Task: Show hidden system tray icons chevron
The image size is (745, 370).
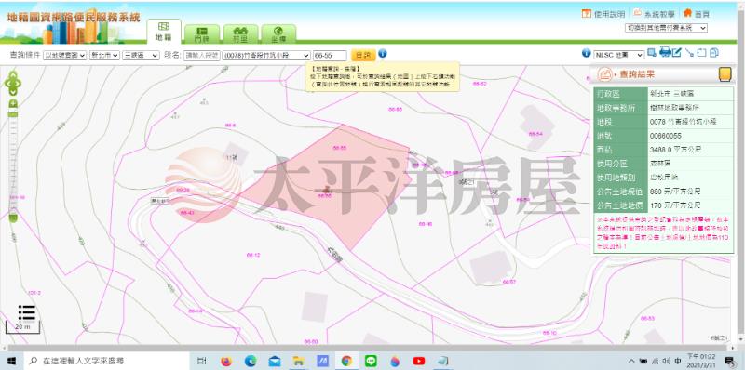Action: pos(632,361)
